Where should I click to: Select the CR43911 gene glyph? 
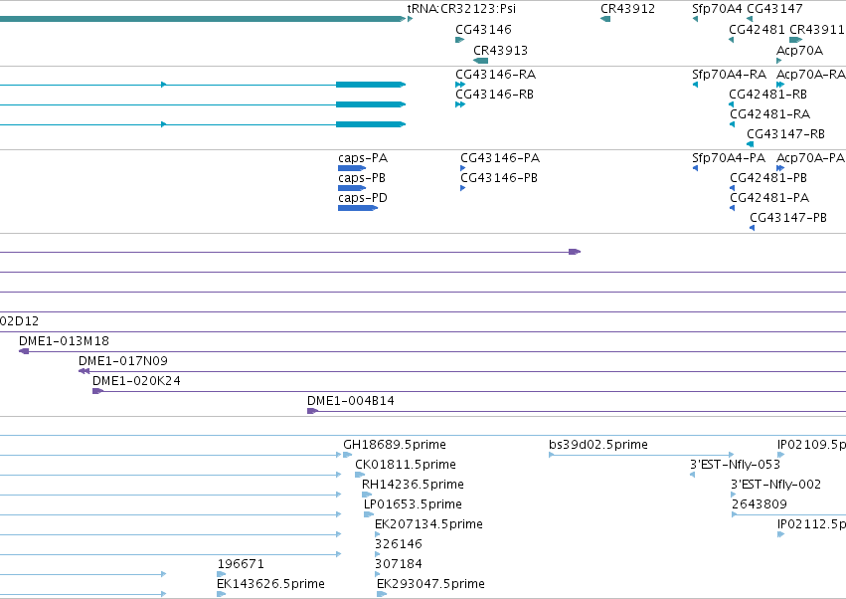point(795,40)
